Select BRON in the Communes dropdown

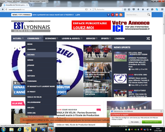tap(41, 44)
